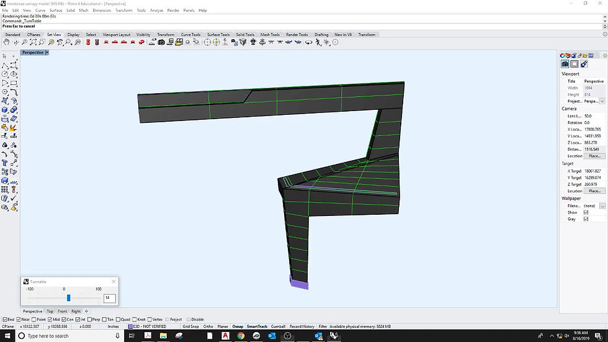Open the Surface menu
The image size is (608, 342).
click(56, 11)
